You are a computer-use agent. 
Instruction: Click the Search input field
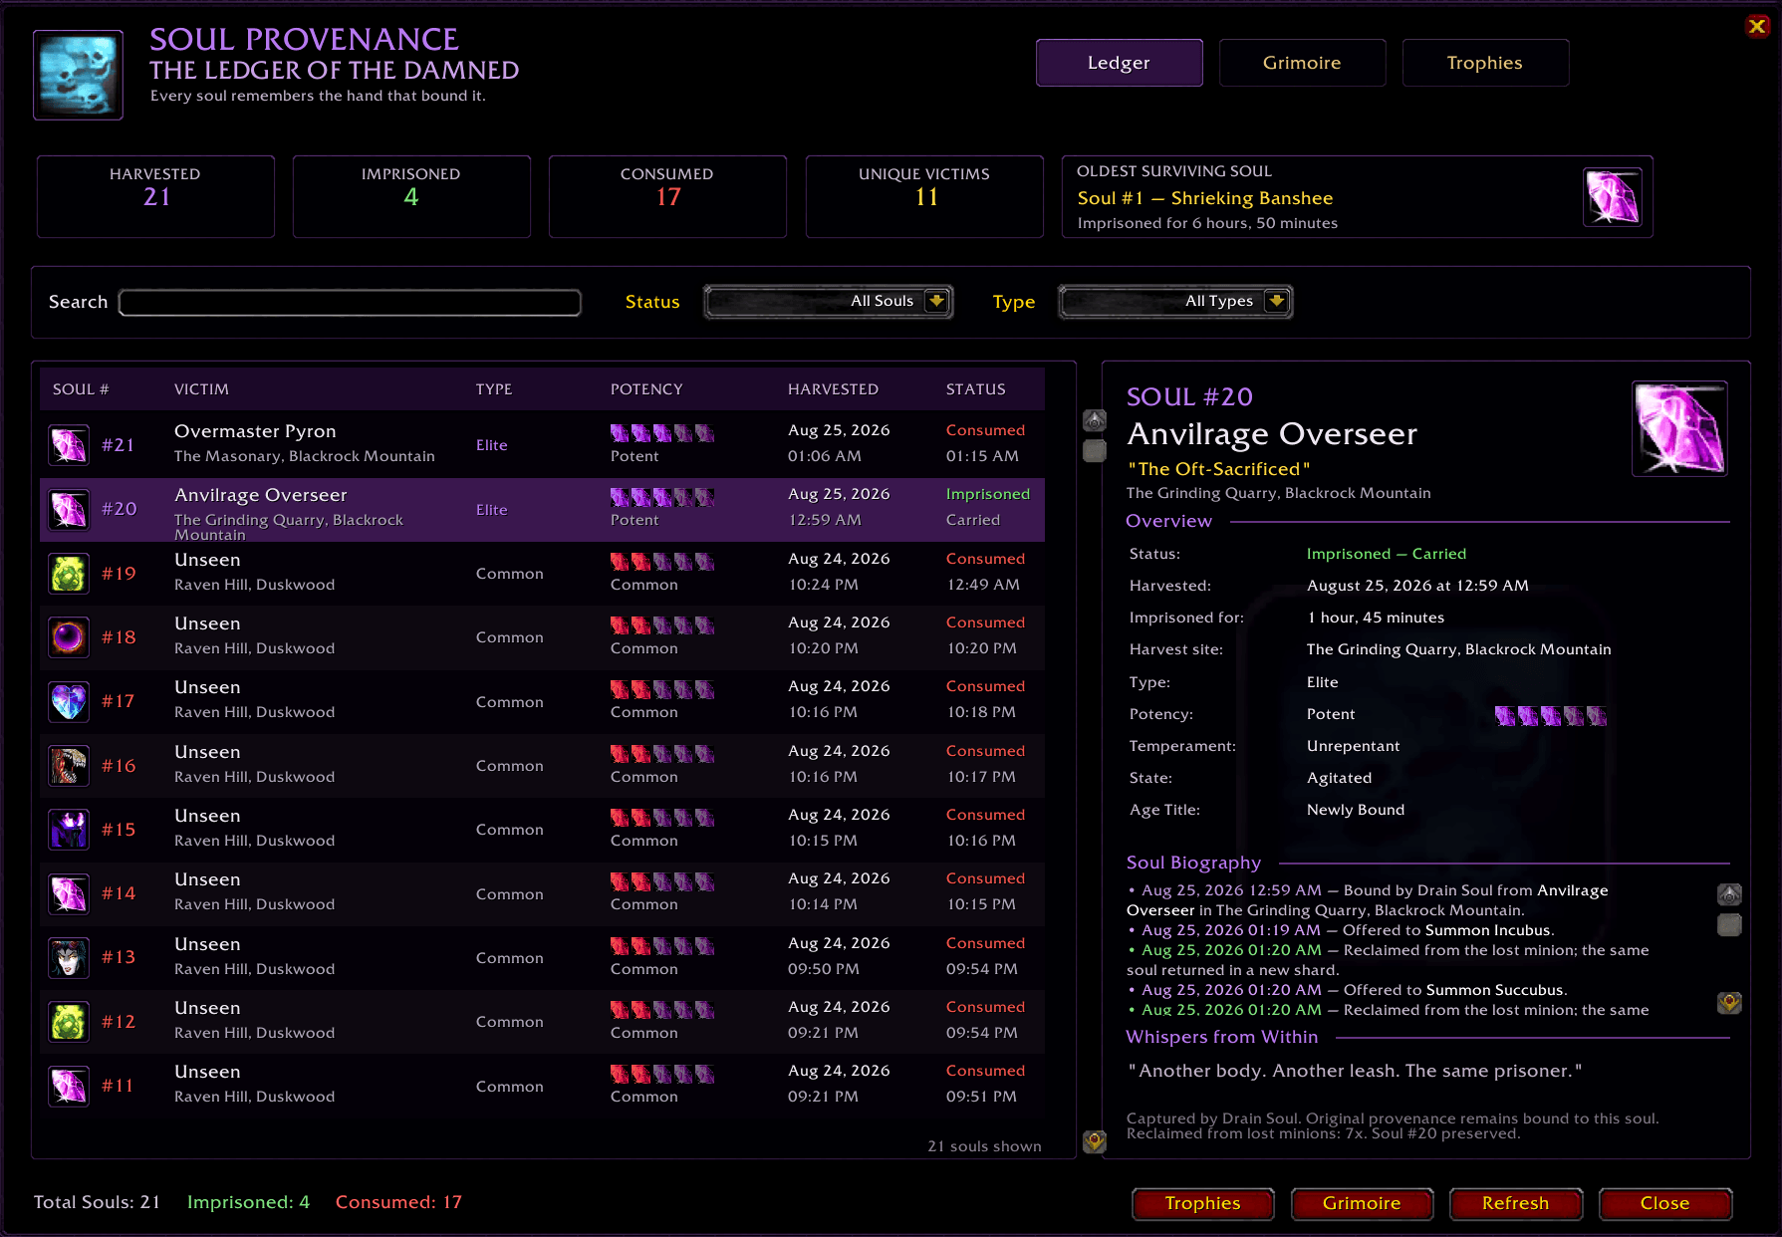click(350, 303)
